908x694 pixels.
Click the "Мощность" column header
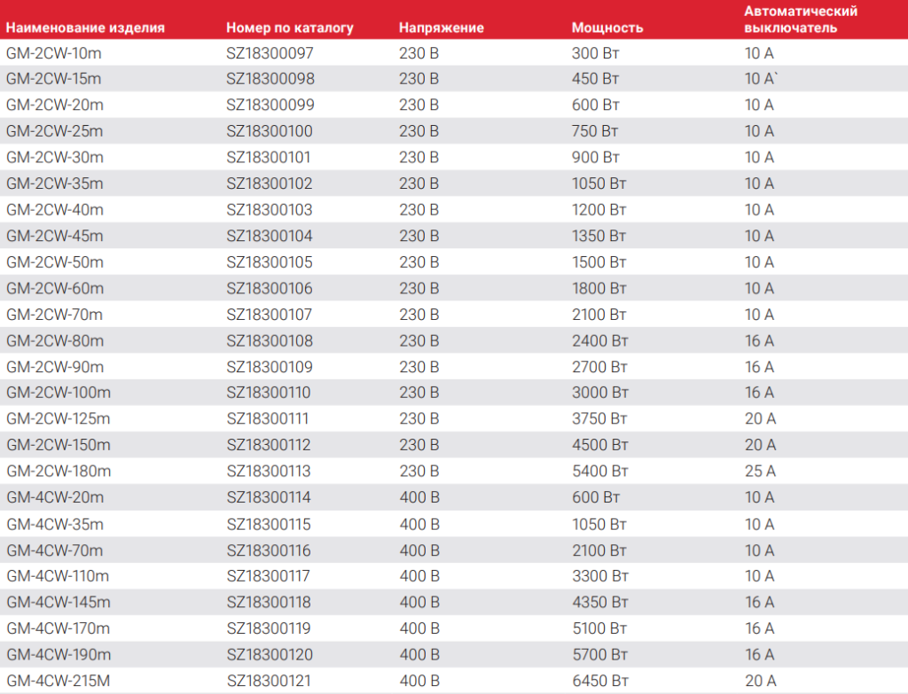[x=607, y=27]
